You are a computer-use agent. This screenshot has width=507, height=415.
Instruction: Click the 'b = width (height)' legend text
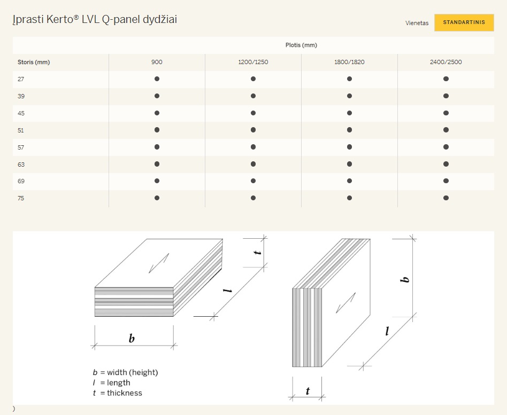[x=125, y=372]
